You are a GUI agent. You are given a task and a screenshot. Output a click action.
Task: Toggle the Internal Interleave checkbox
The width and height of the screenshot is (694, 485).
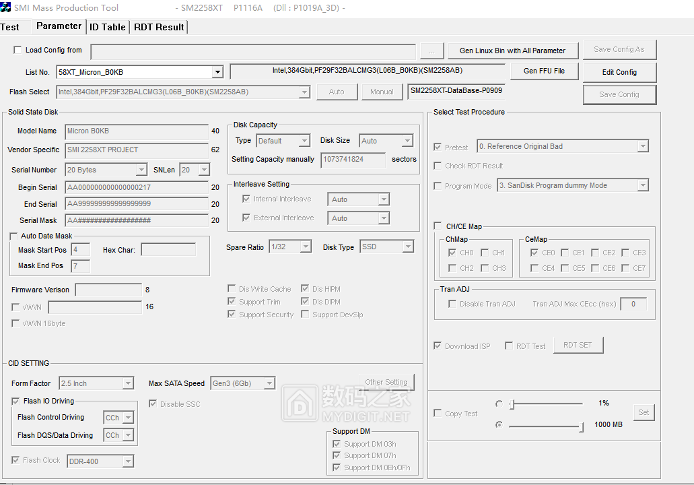pos(246,199)
